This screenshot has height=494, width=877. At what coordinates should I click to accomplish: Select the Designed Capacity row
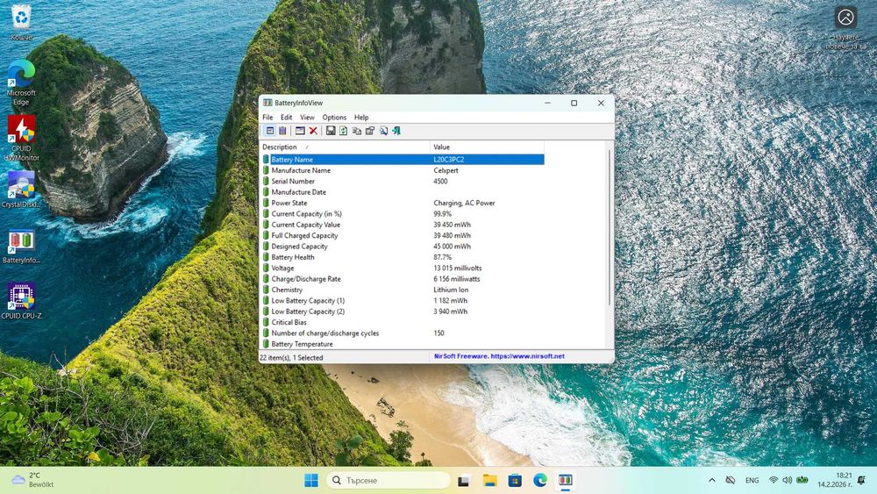(x=403, y=247)
